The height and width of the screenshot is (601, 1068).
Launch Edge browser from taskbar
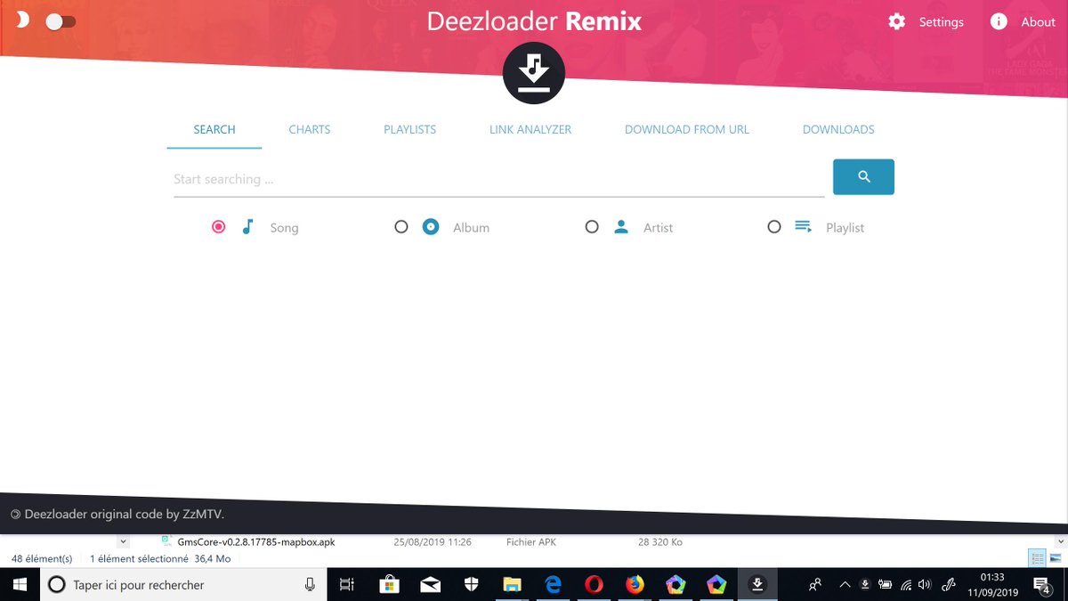point(553,585)
